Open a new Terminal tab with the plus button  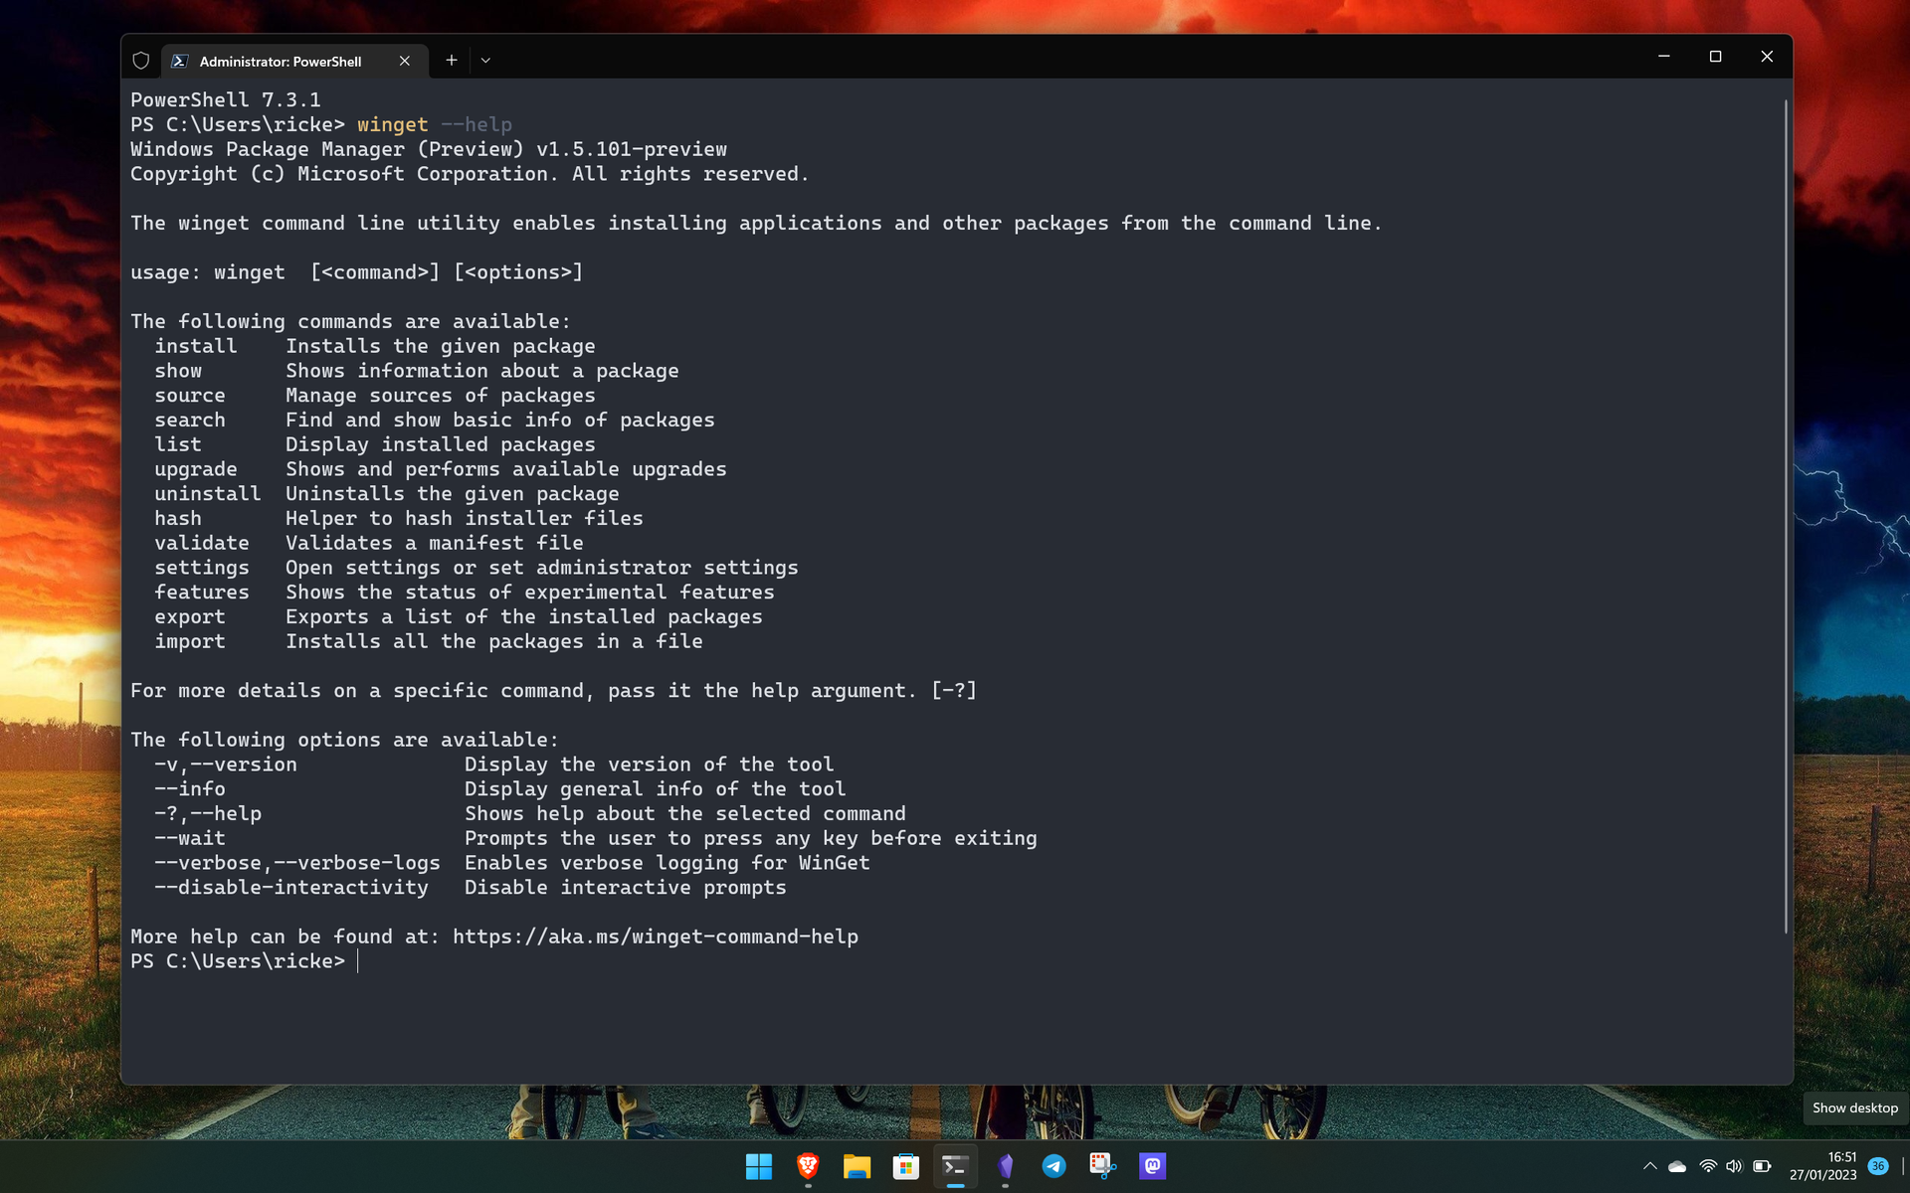click(451, 60)
